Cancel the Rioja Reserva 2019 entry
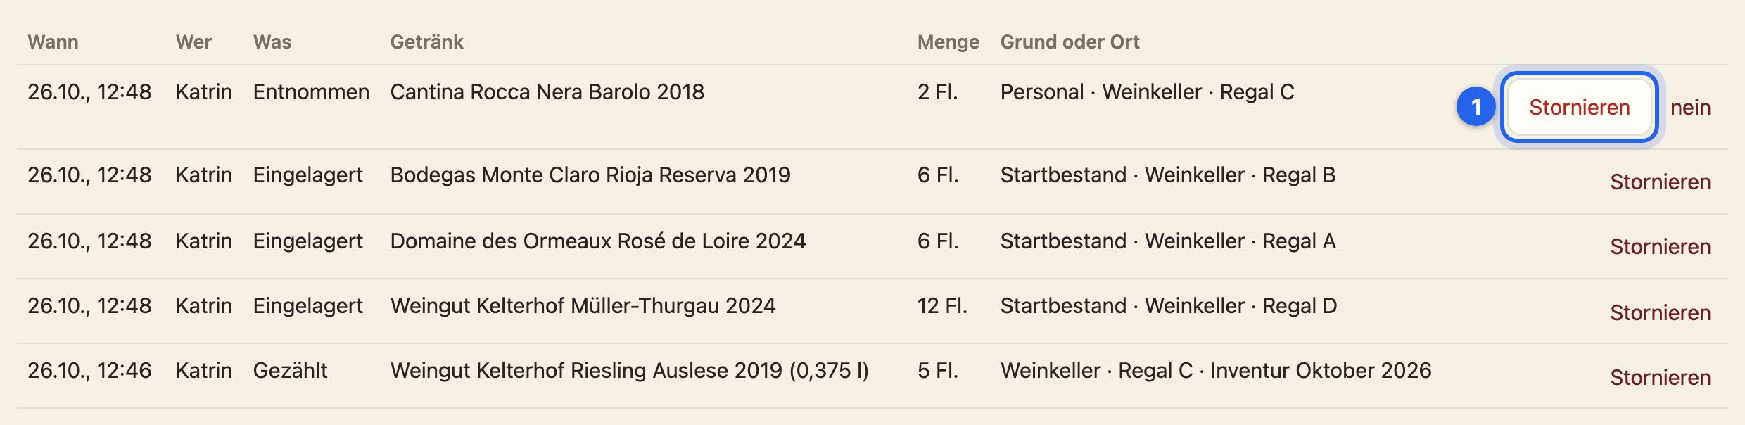 click(1660, 182)
